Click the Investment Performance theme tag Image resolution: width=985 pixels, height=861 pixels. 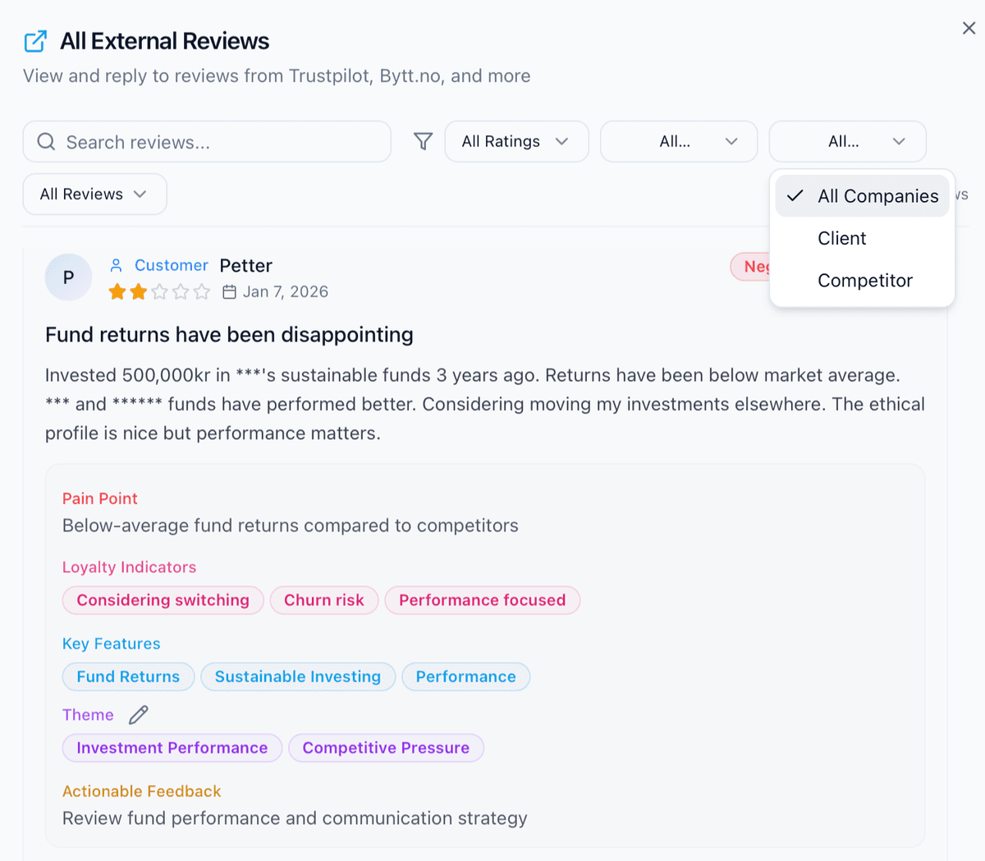pyautogui.click(x=172, y=748)
